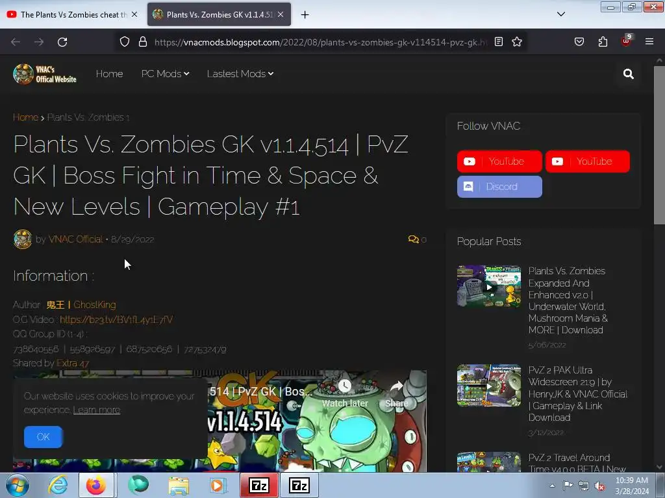Click Learn more in the cookie notice
Image resolution: width=665 pixels, height=498 pixels.
click(x=97, y=410)
